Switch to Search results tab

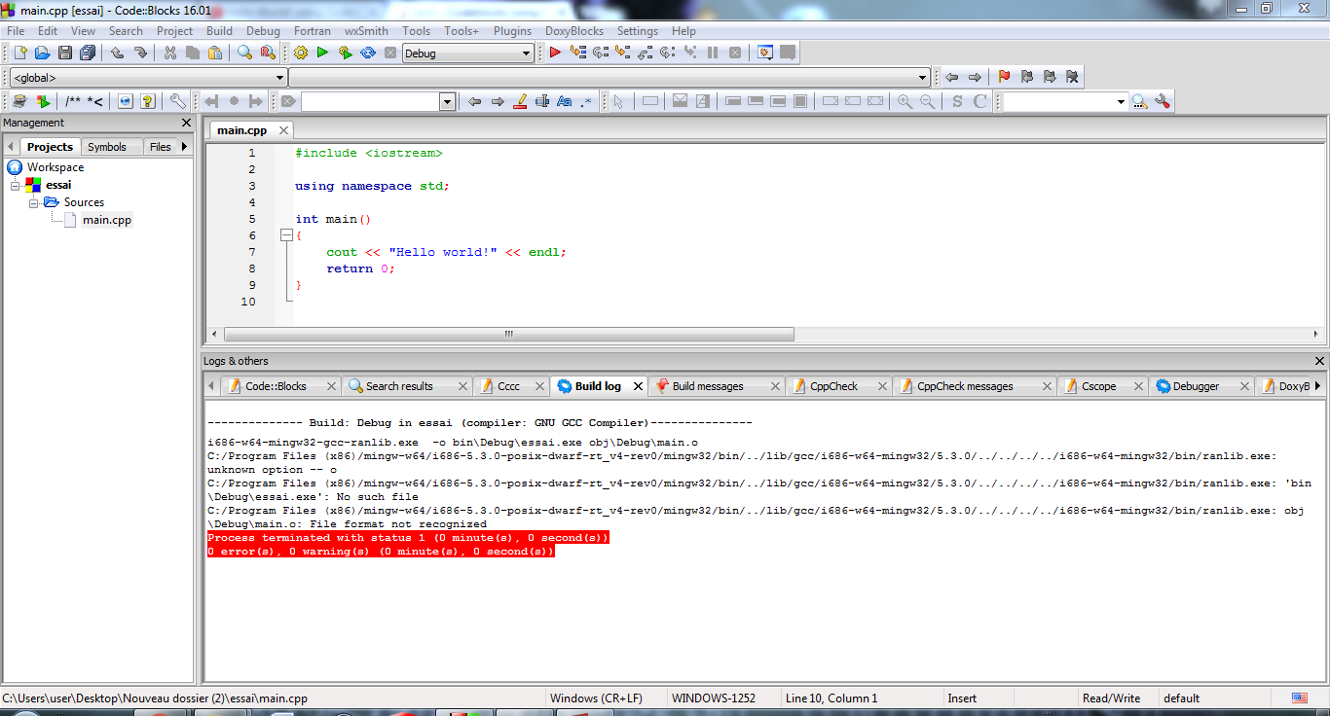click(399, 386)
